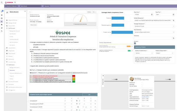Open the Tipologia Valutazione dropdown
177x111 pixels.
click(x=154, y=26)
